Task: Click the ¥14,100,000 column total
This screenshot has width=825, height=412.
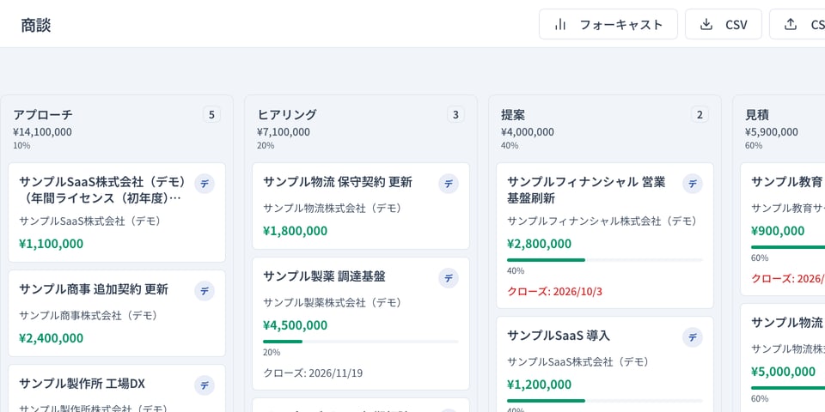Action: pyautogui.click(x=43, y=132)
